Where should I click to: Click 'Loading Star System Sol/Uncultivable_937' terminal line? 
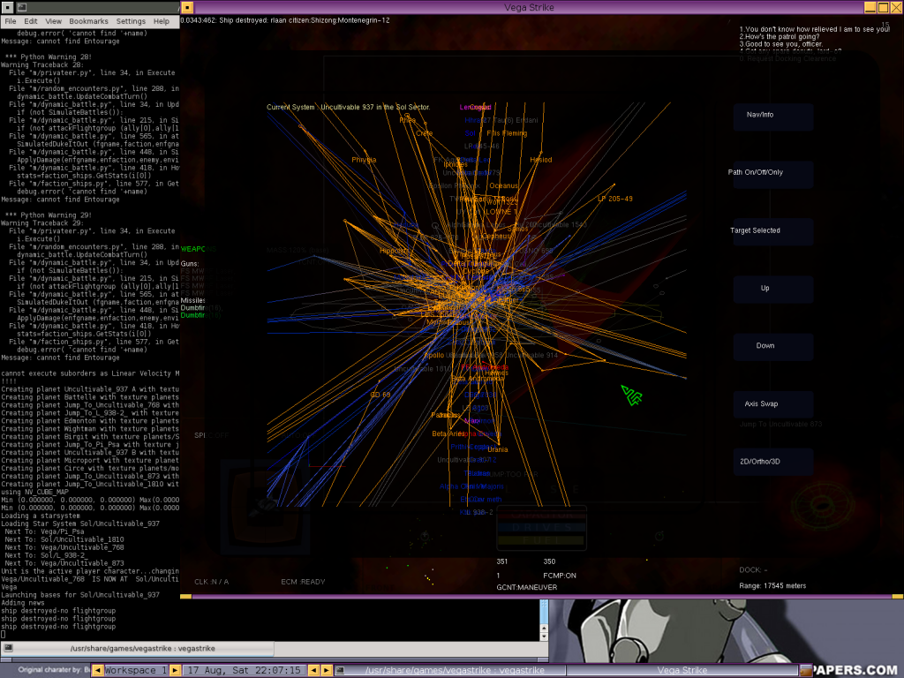pyautogui.click(x=80, y=524)
